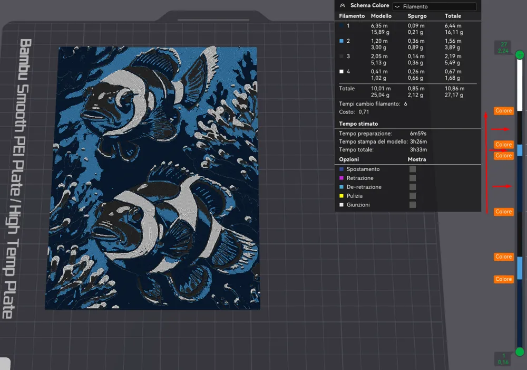Click the filament 2 purge value 0,36 m
The width and height of the screenshot is (527, 370).
[416, 41]
